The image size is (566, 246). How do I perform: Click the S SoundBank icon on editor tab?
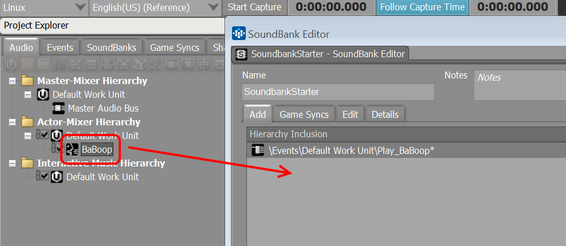[241, 54]
